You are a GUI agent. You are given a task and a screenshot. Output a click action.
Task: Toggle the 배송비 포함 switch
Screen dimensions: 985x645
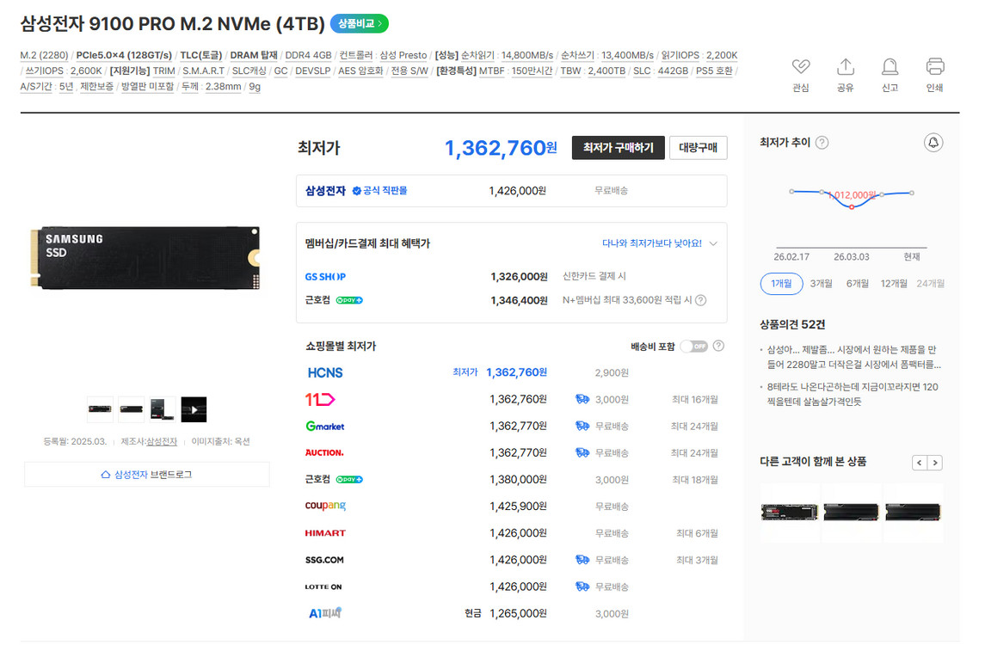point(694,346)
